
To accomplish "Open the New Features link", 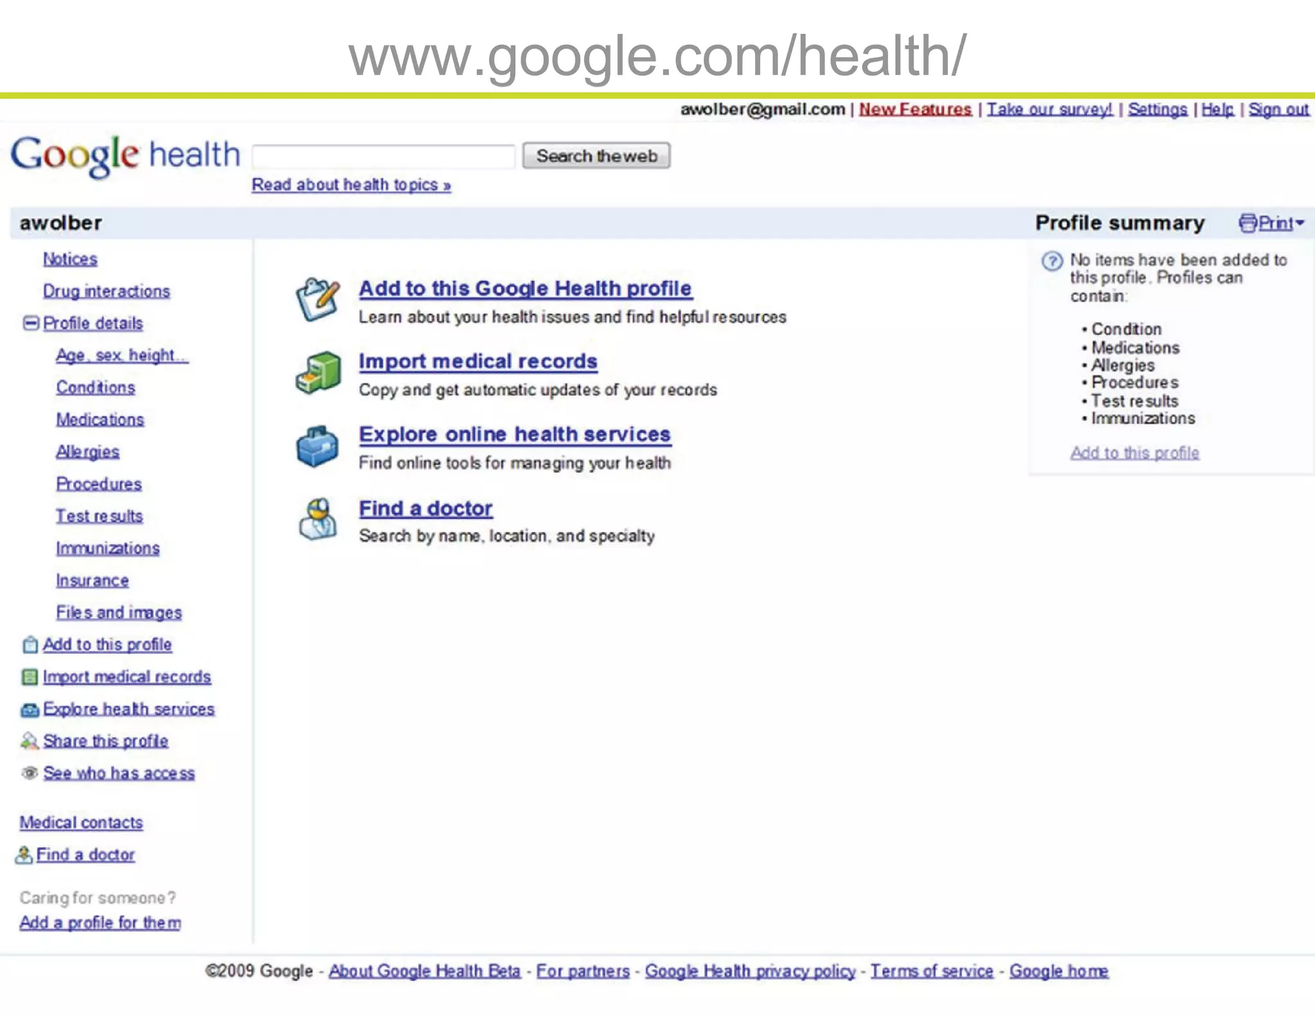I will [915, 110].
